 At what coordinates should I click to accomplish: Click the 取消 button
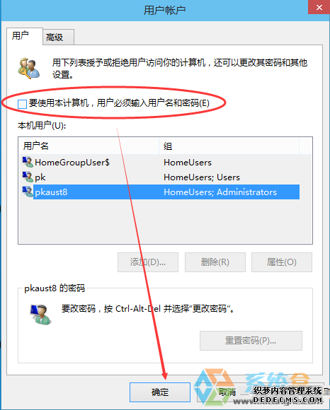(227, 392)
